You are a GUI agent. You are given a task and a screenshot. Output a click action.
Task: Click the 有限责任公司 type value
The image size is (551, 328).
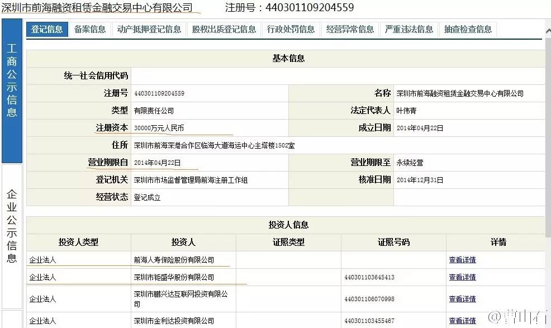tap(154, 111)
